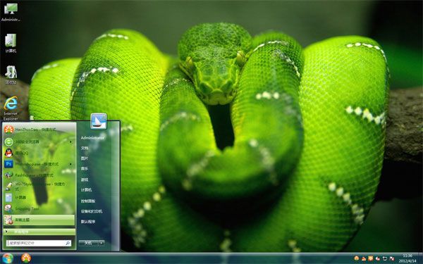Open FlashFxp.exe shortcut in Start menu

[39, 175]
